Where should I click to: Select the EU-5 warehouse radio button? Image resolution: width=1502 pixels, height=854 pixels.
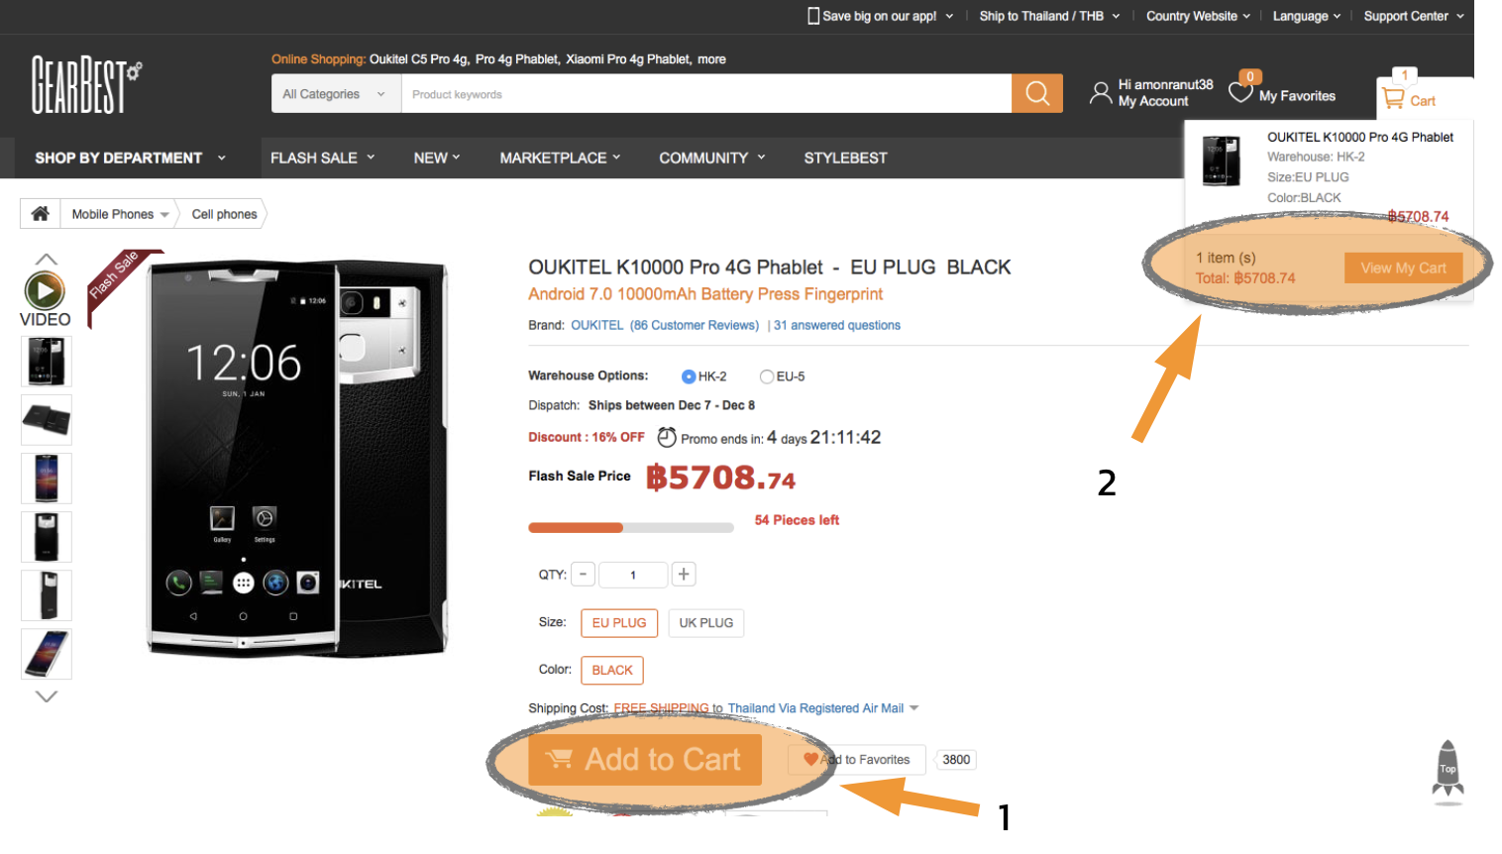(766, 376)
